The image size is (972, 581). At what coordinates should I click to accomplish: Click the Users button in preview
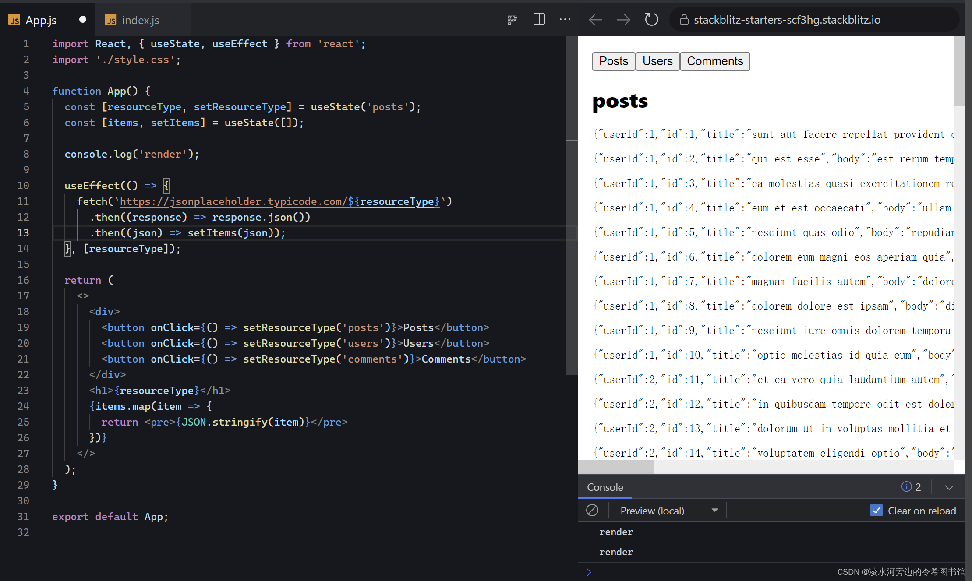[x=657, y=61]
